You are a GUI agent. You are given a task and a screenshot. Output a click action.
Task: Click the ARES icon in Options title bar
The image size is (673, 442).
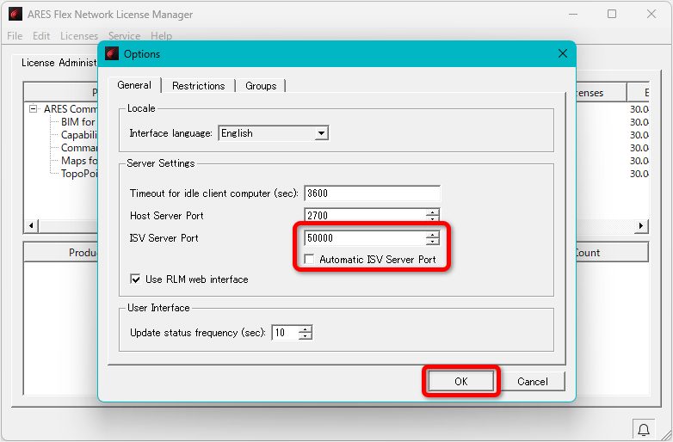pyautogui.click(x=112, y=53)
